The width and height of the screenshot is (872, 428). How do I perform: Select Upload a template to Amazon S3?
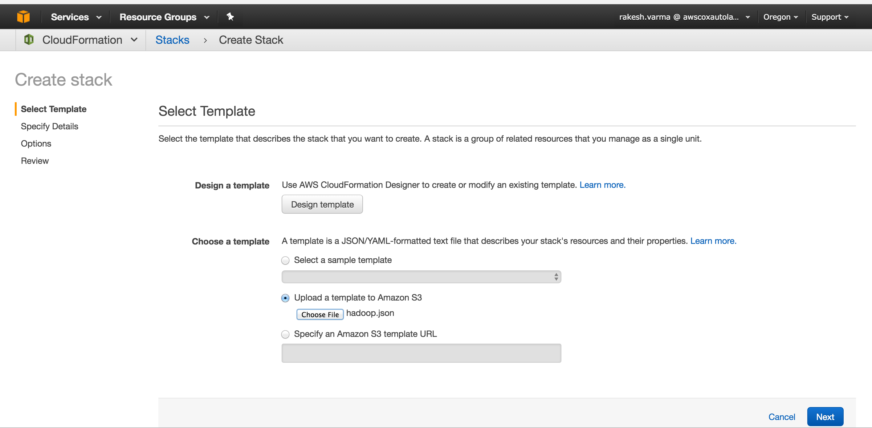coord(285,298)
